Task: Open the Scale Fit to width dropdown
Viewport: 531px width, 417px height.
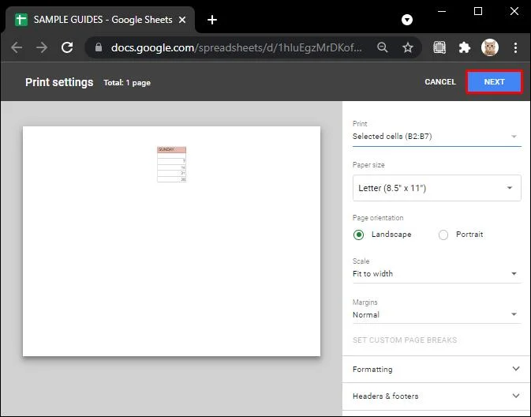Action: [436, 273]
